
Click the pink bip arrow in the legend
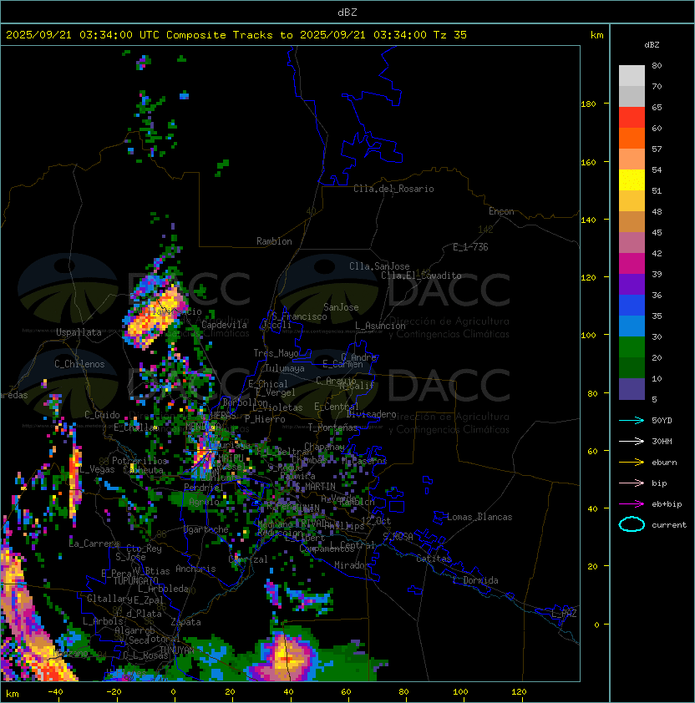(632, 483)
